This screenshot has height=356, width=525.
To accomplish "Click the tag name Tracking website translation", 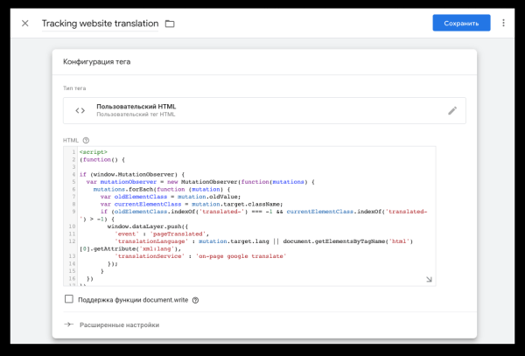I will pyautogui.click(x=100, y=24).
